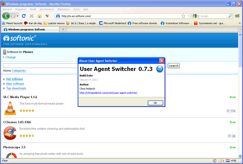
Task: Show more bookmarks with the chevron
Action: point(239,23)
